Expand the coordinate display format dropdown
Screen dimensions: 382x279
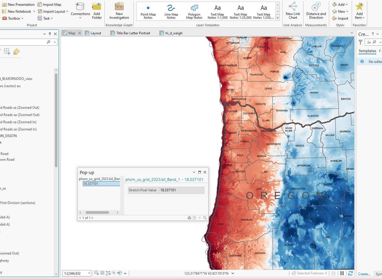click(233, 273)
